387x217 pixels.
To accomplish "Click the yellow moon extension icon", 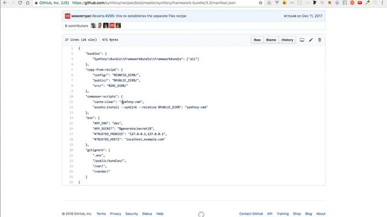I will [x=285, y=3].
